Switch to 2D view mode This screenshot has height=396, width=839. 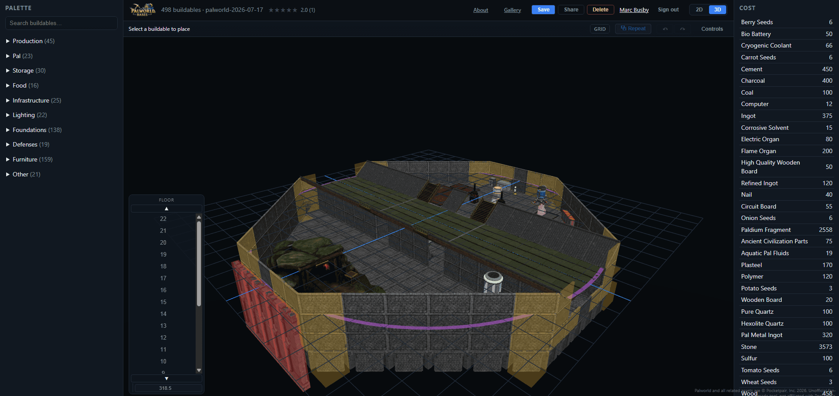(699, 10)
